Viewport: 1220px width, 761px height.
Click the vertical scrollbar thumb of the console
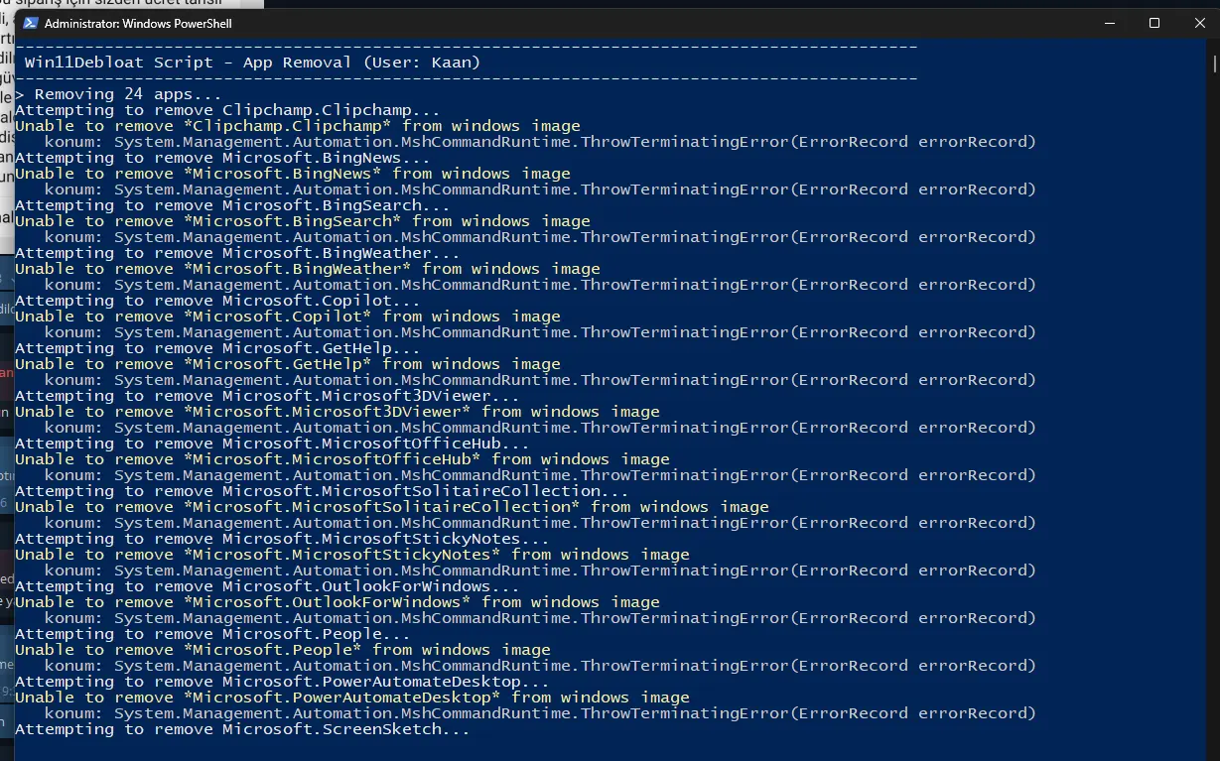point(1213,62)
